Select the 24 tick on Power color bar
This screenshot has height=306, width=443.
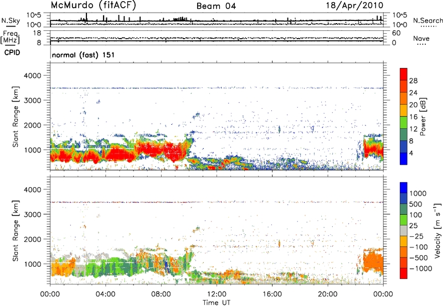[x=413, y=93]
